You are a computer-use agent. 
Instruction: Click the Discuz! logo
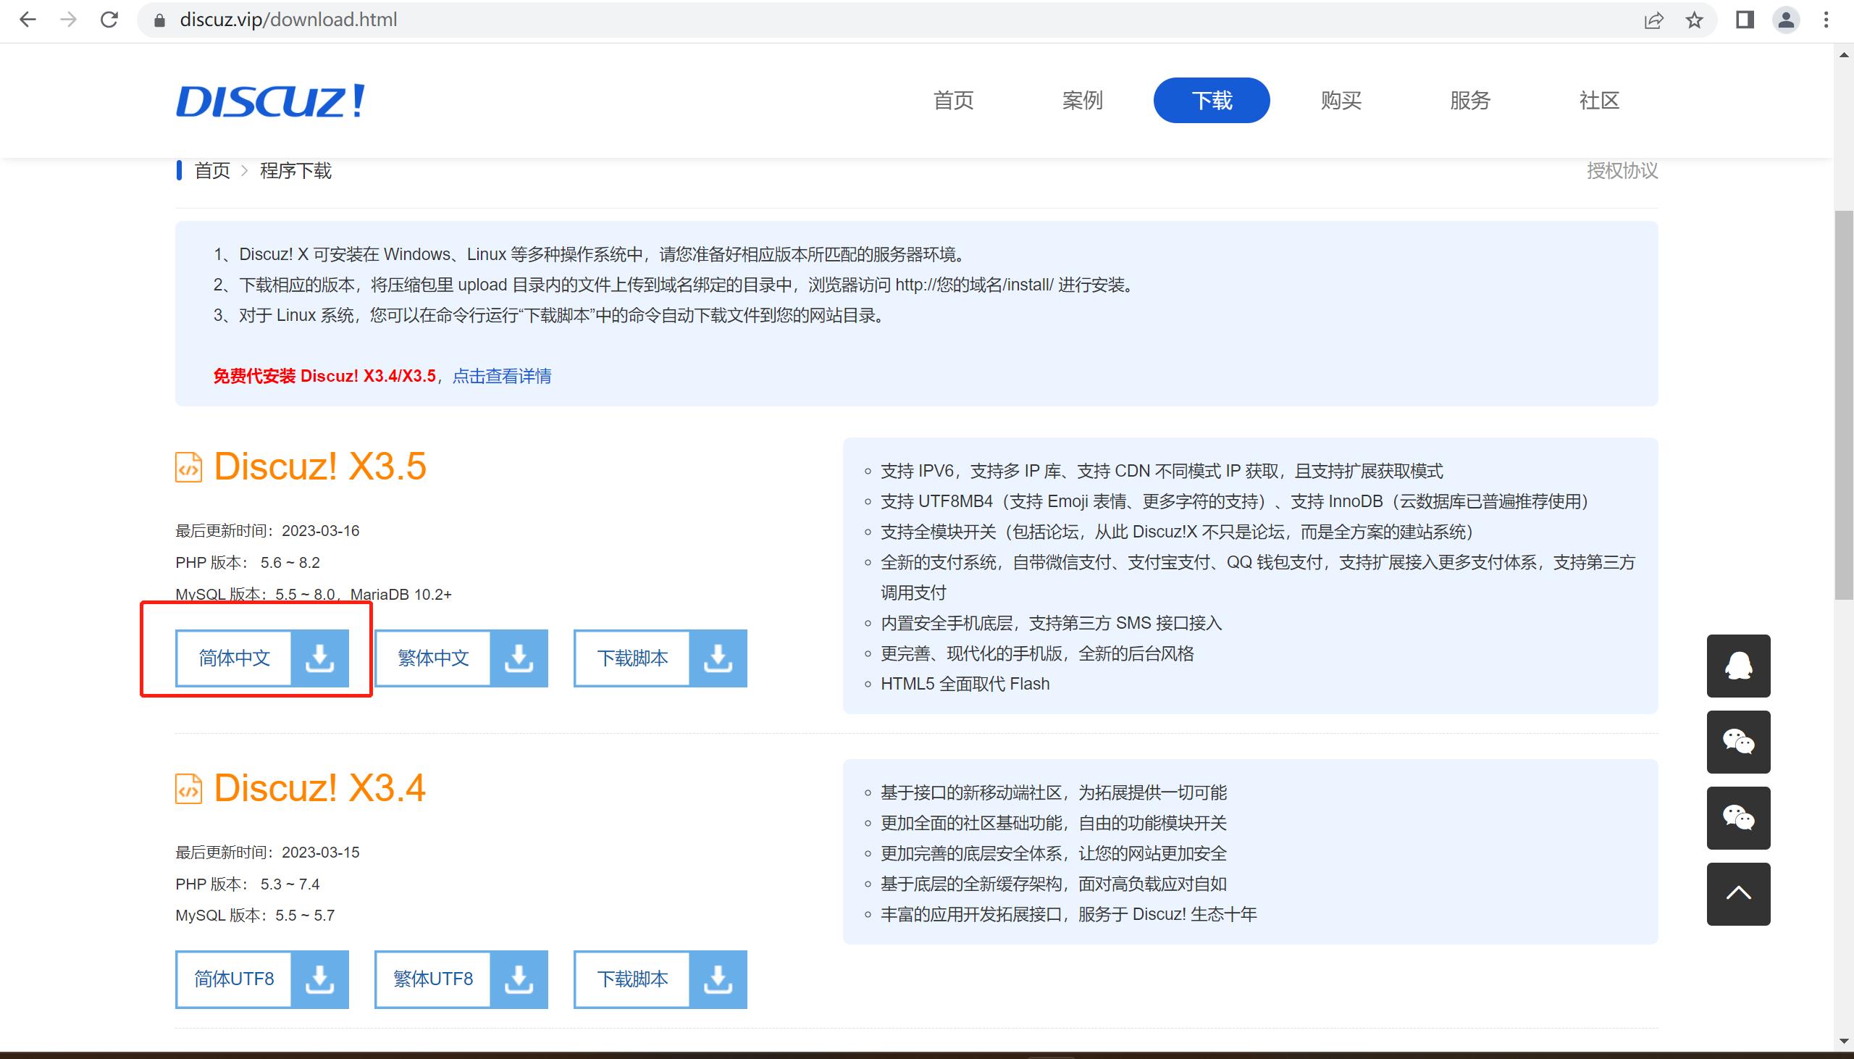270,101
